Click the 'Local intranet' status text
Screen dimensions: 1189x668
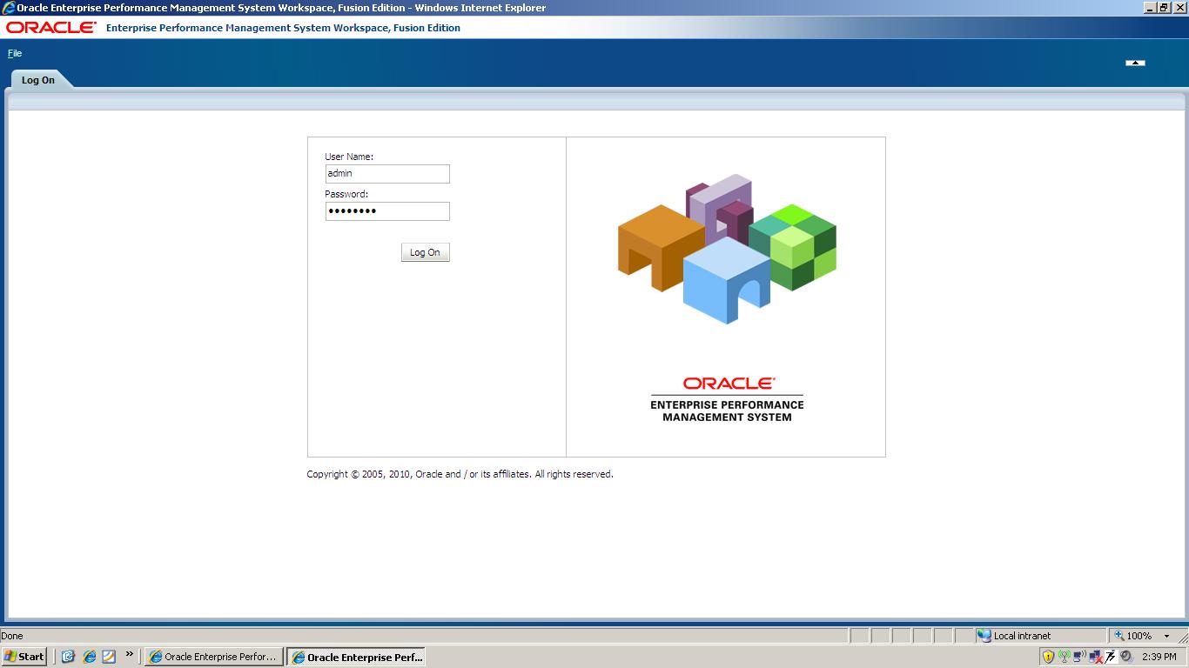click(x=1022, y=636)
